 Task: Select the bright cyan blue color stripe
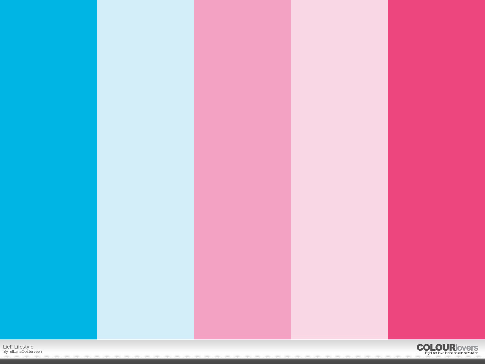click(48, 170)
